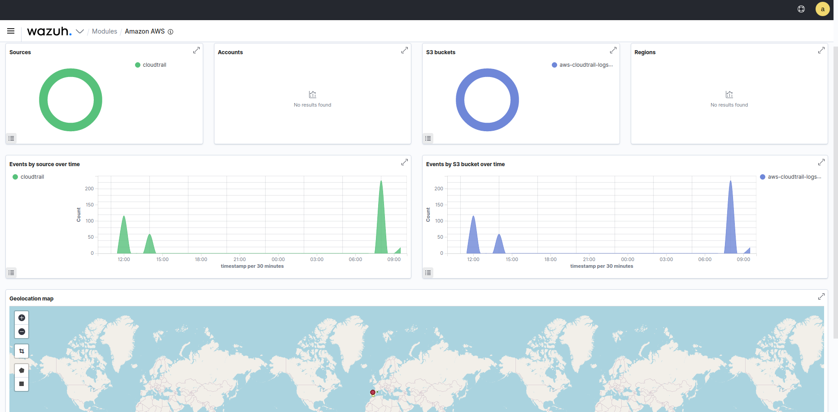The width and height of the screenshot is (838, 412).
Task: Select the Amazon AWS breadcrumb label
Action: pyautogui.click(x=144, y=31)
